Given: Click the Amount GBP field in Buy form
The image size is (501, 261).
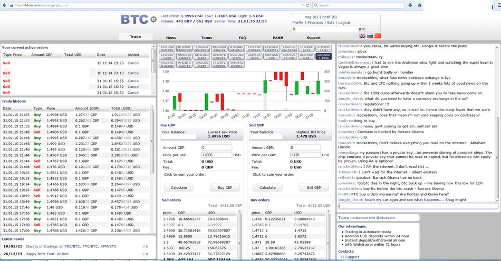Looking at the screenshot, I should (x=217, y=147).
